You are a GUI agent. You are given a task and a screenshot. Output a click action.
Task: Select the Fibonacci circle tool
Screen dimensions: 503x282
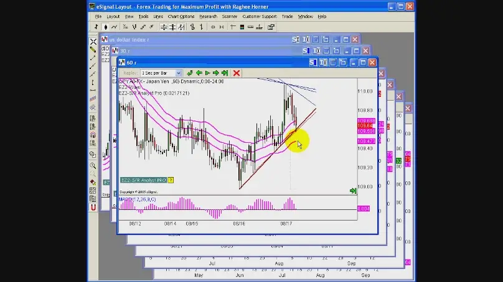93,135
